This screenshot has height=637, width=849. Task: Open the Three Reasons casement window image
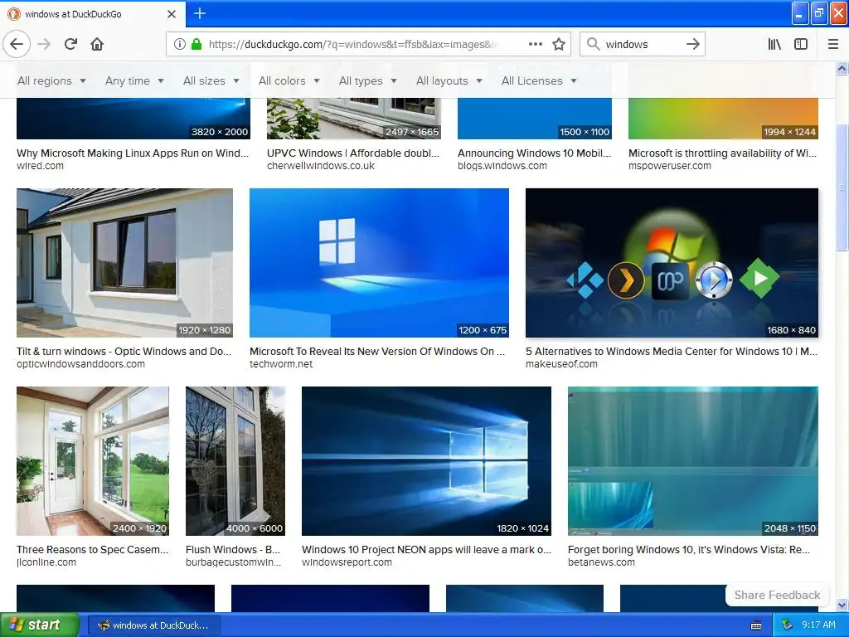pyautogui.click(x=93, y=461)
